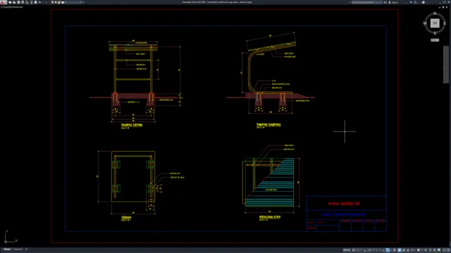Expand the Help dropdown arrow
451x253 pixels.
tap(427, 2)
